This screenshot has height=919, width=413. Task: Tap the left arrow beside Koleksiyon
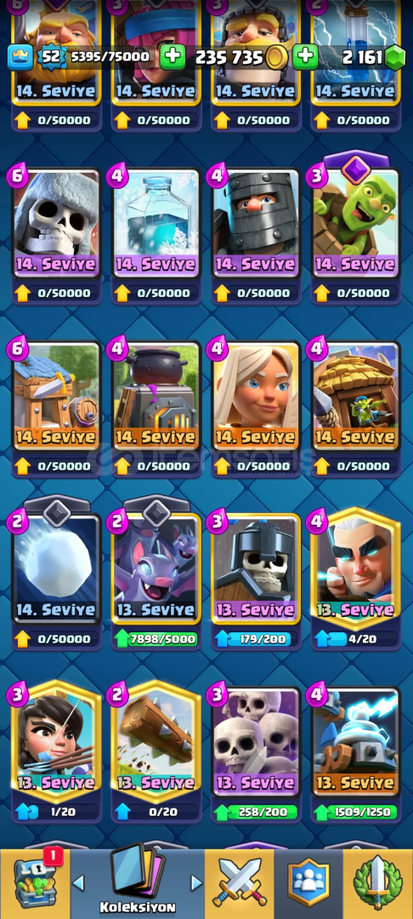(x=78, y=882)
